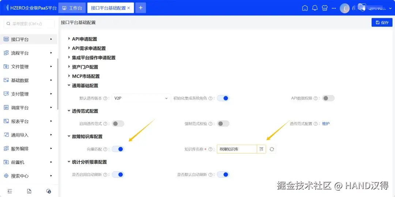Turn on 启用透传范式 toggle
Image resolution: width=395 pixels, height=197 pixels.
point(118,124)
